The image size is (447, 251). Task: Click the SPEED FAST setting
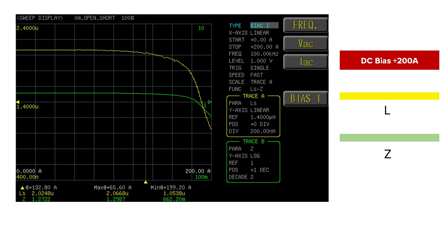pyautogui.click(x=257, y=75)
